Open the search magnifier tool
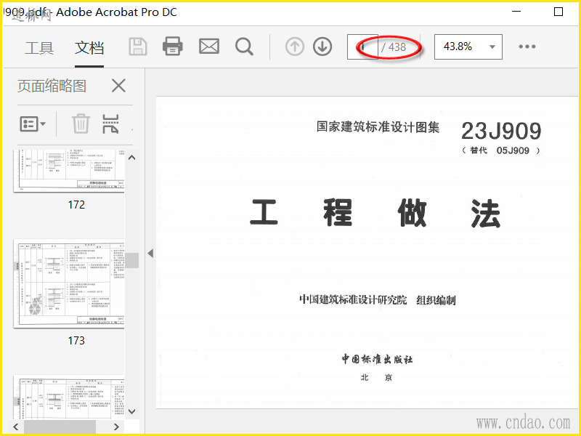The height and width of the screenshot is (436, 581). point(245,47)
